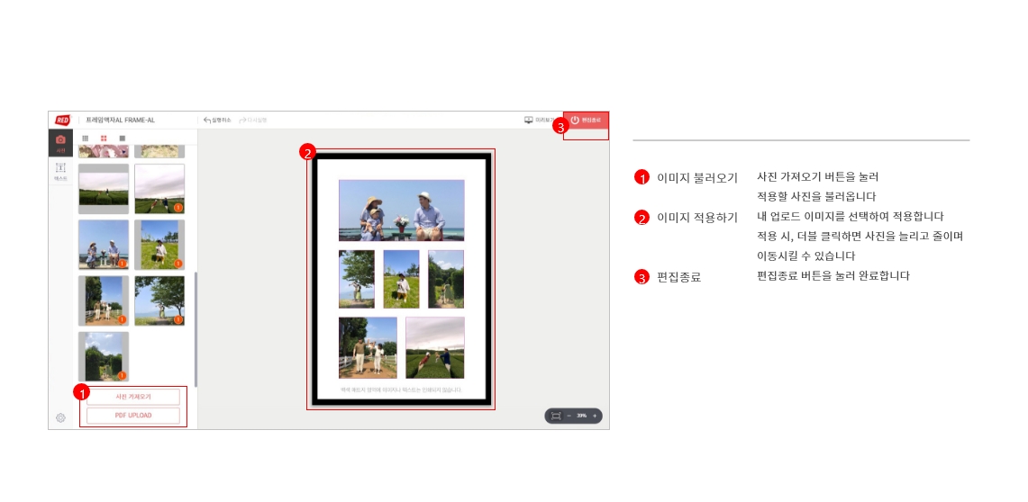The image size is (1028, 502).
Task: Select wide green field thumbnail without badge
Action: click(x=104, y=189)
